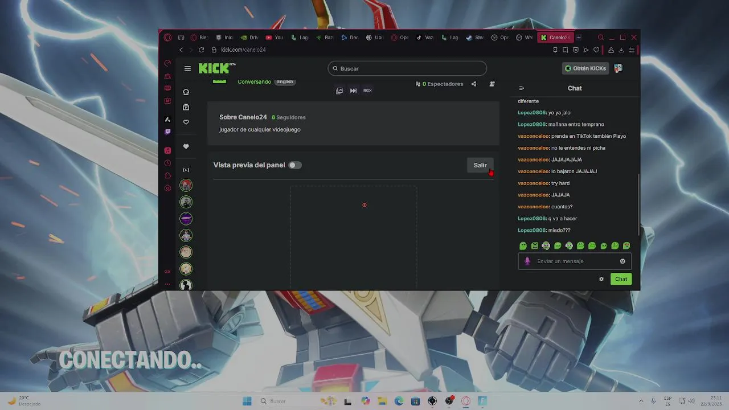This screenshot has width=729, height=410.
Task: Open the pop-out player icon
Action: (339, 91)
